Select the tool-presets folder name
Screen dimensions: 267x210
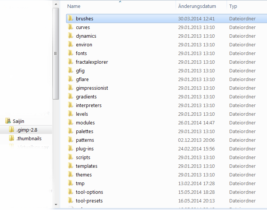pyautogui.click(x=89, y=201)
